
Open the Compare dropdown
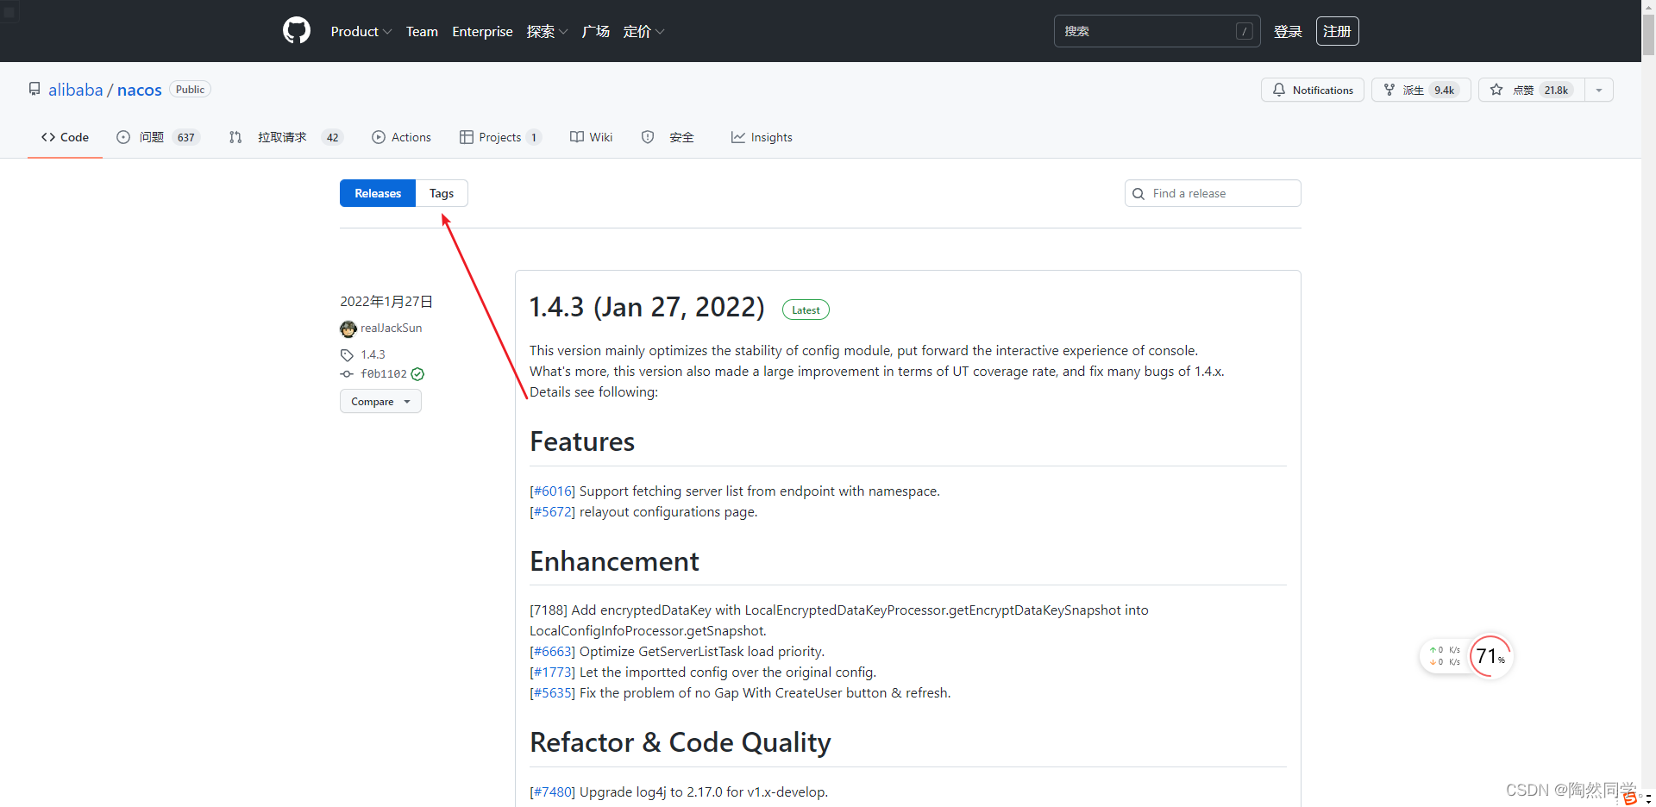coord(380,402)
